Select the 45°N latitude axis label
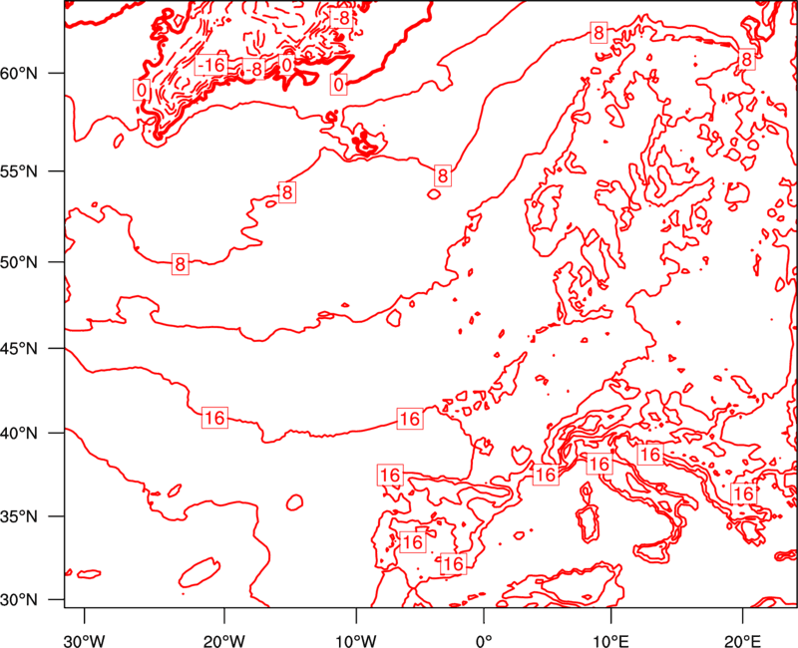 (19, 348)
